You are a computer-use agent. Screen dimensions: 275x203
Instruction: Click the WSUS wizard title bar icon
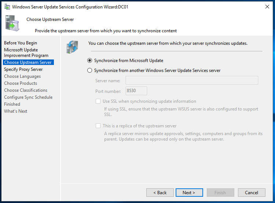(x=7, y=7)
